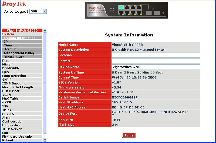Open the DHCP Boot menu
216x143 pixels.
point(22,91)
